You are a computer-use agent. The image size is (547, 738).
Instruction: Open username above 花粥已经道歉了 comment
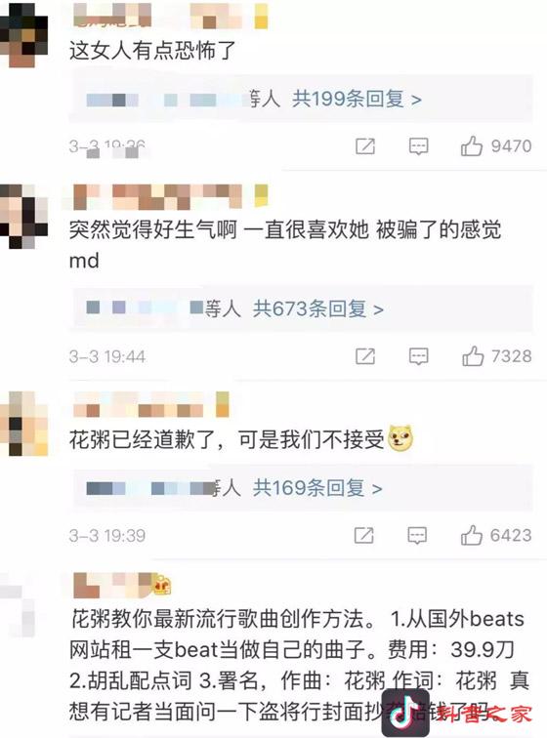pyautogui.click(x=151, y=404)
